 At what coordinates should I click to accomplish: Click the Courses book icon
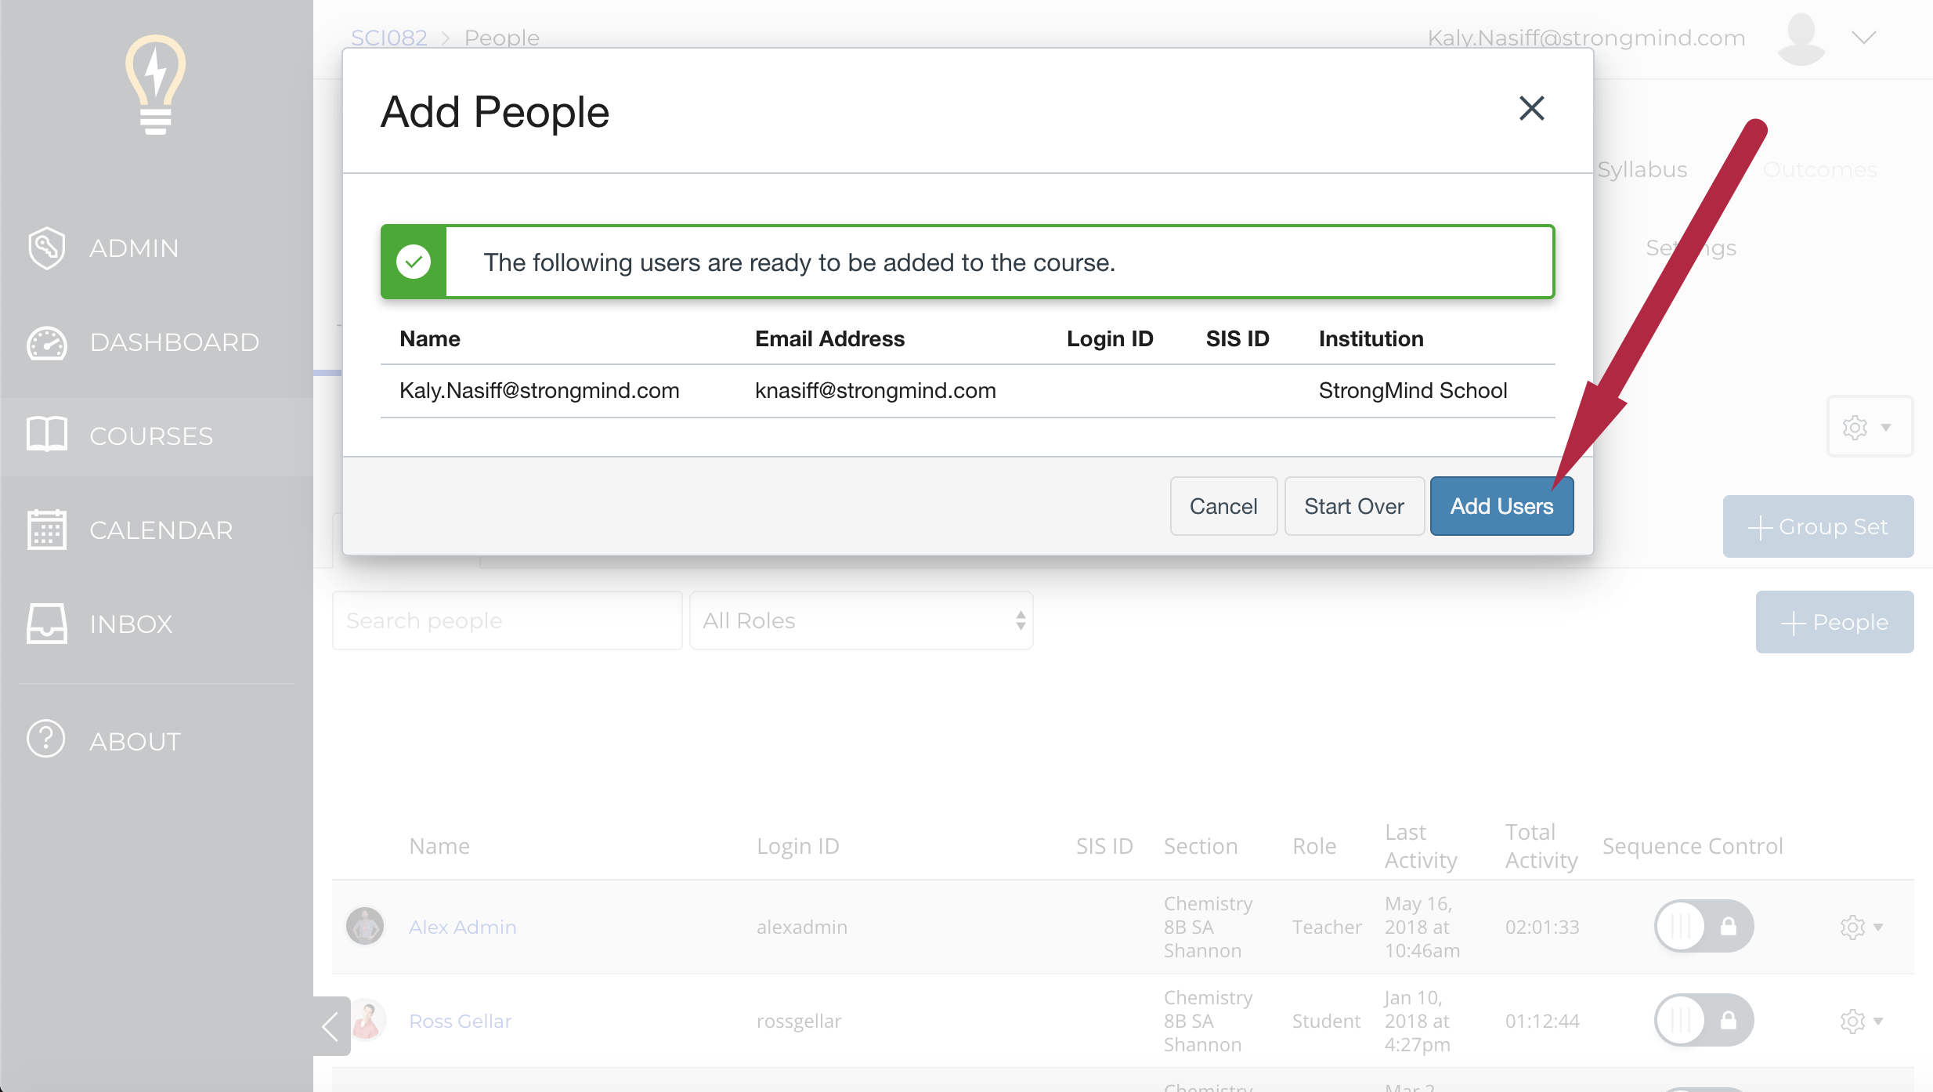pos(46,436)
